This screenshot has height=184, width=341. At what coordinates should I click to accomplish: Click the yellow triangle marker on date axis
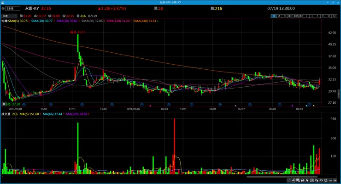point(314,106)
